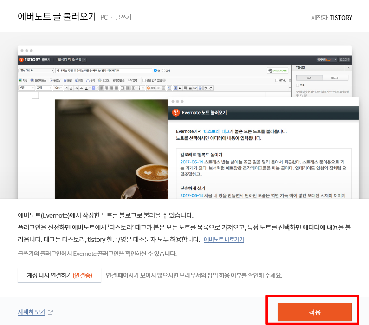Select the 글 radio button in preview
Viewport: 369px width, 325px height.
[155, 71]
